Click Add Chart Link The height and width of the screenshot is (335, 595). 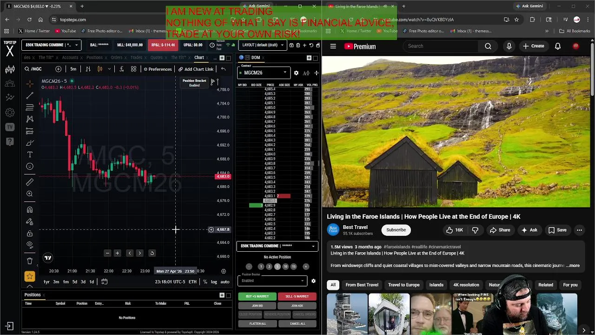(196, 69)
